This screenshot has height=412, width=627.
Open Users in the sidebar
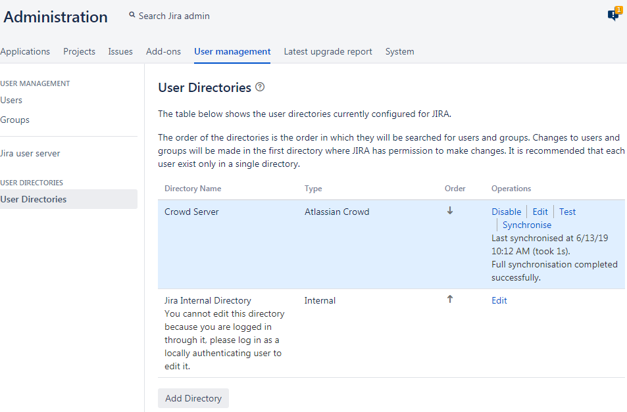(11, 100)
